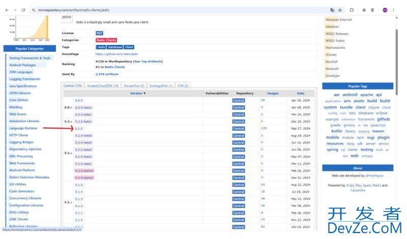The width and height of the screenshot is (407, 239).
Task: Click the kotlin popular tag
Action: point(337,131)
